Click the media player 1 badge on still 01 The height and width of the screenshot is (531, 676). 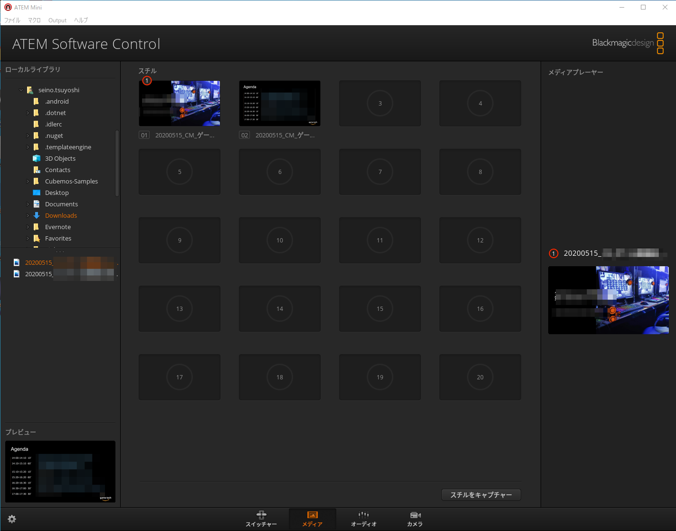[147, 80]
